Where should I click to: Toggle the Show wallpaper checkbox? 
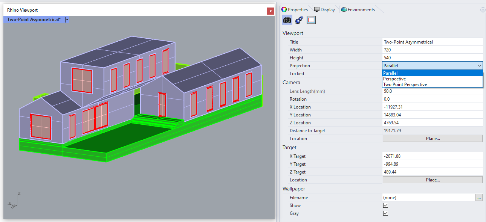385,205
